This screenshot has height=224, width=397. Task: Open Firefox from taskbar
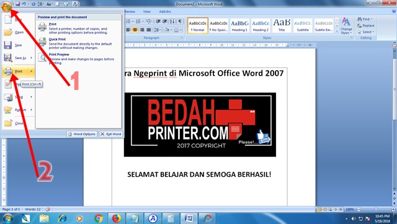117,218
